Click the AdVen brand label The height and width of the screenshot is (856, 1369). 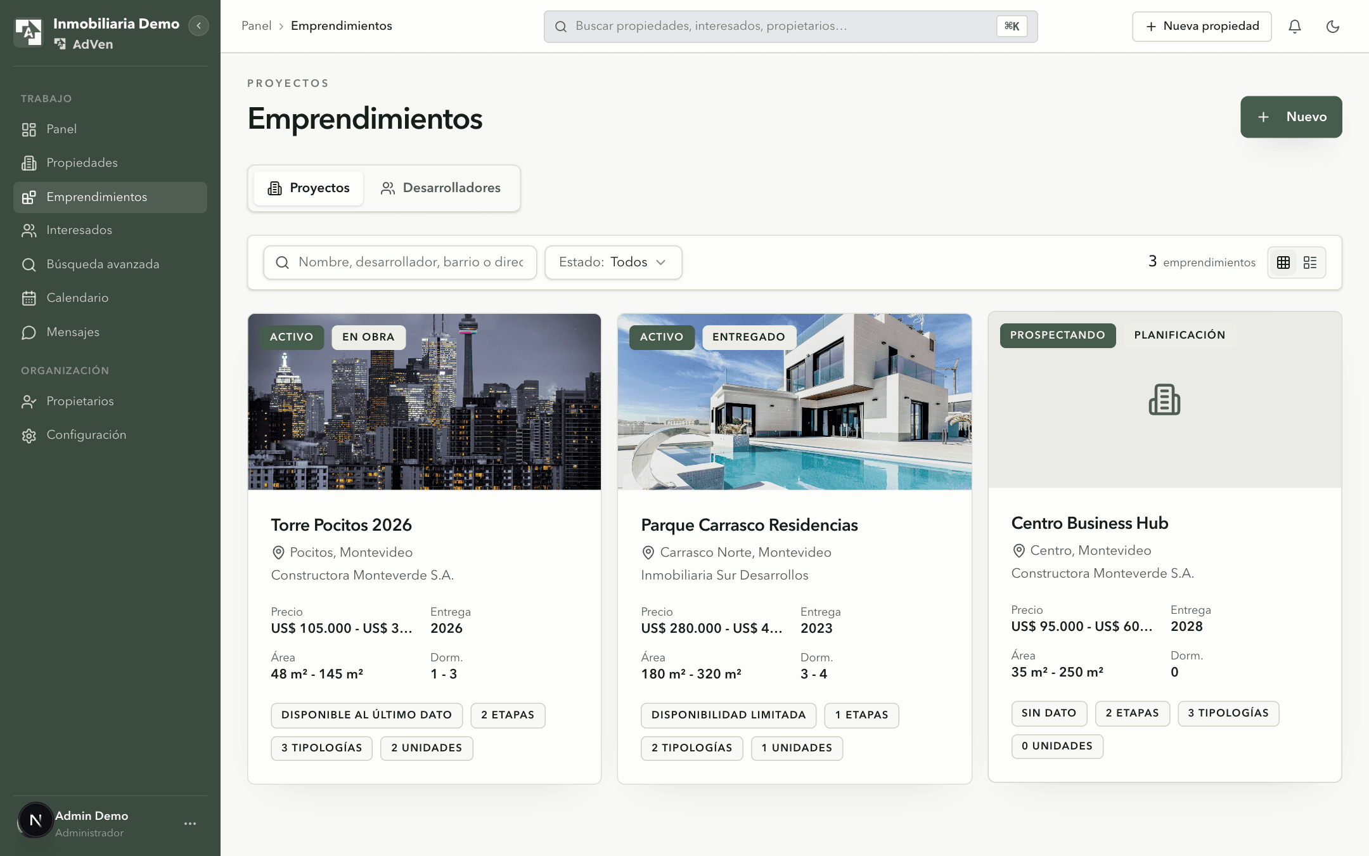tap(84, 44)
